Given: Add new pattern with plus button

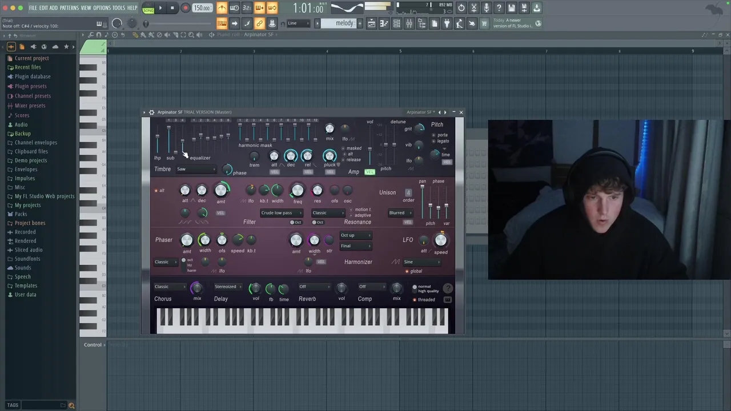Looking at the screenshot, I should 359,23.
